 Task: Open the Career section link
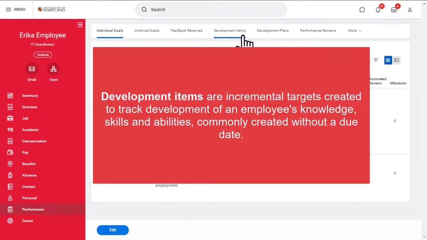28,221
